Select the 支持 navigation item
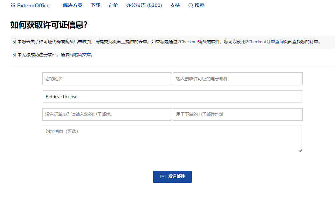This screenshot has width=336, height=199. pyautogui.click(x=175, y=5)
